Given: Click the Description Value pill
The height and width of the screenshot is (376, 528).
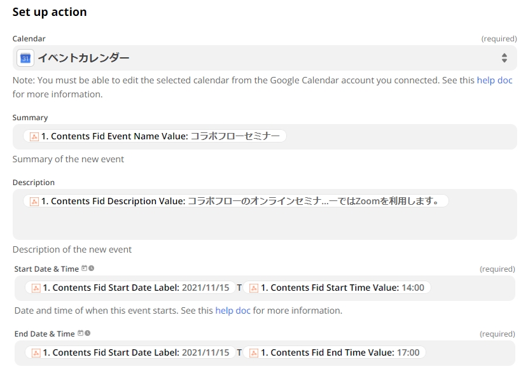Looking at the screenshot, I should point(236,201).
